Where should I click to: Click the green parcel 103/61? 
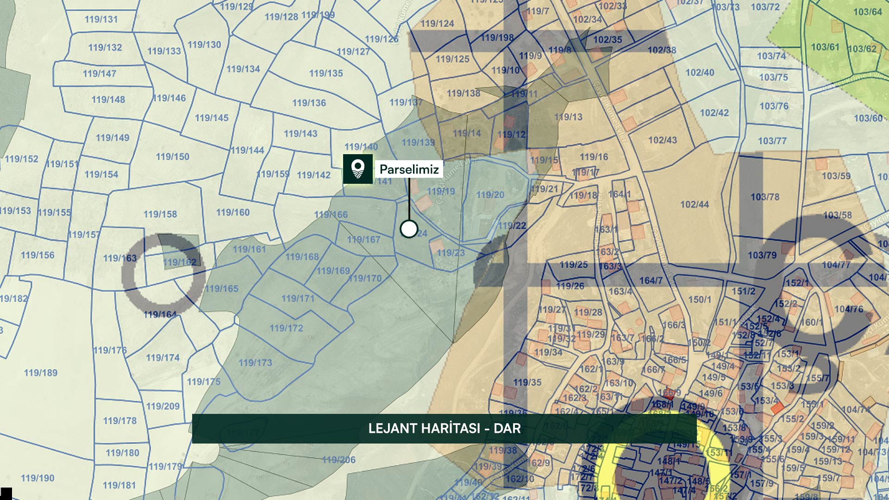tap(825, 47)
